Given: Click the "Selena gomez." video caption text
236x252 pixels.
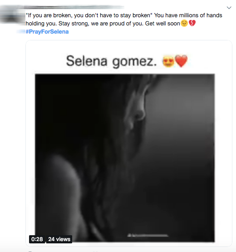Looking at the screenshot, I should pyautogui.click(x=111, y=61).
